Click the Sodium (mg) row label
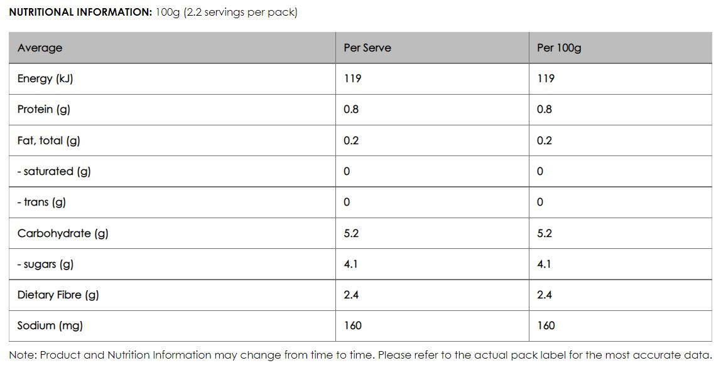This screenshot has height=368, width=721. click(x=50, y=325)
